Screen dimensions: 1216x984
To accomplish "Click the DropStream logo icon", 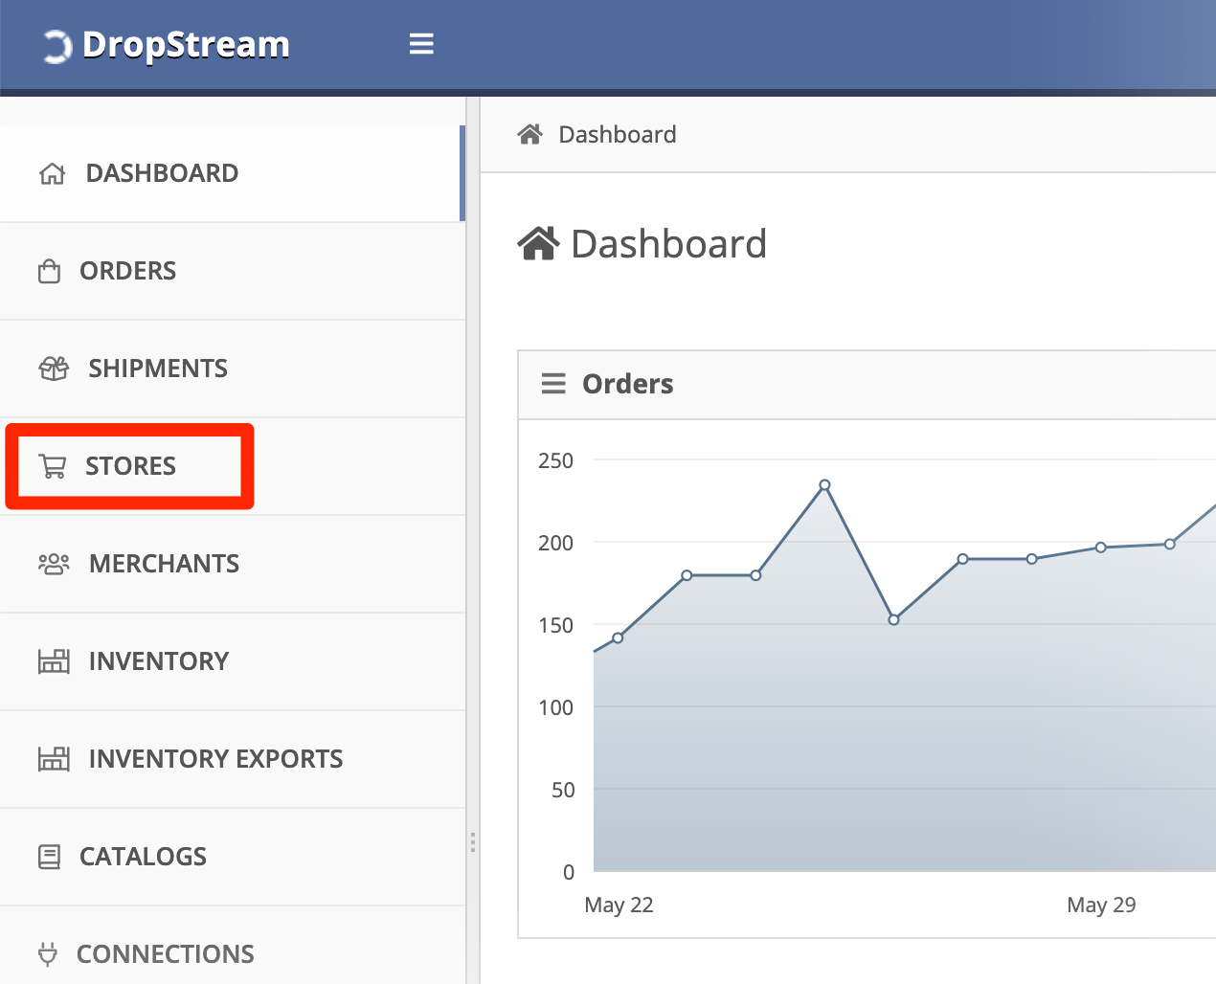I will [56, 46].
